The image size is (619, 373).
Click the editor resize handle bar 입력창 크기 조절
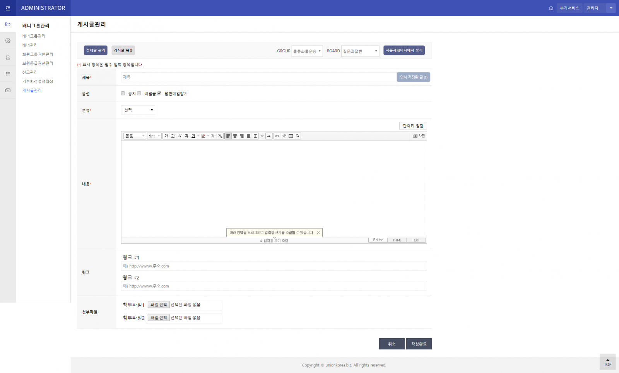click(274, 241)
